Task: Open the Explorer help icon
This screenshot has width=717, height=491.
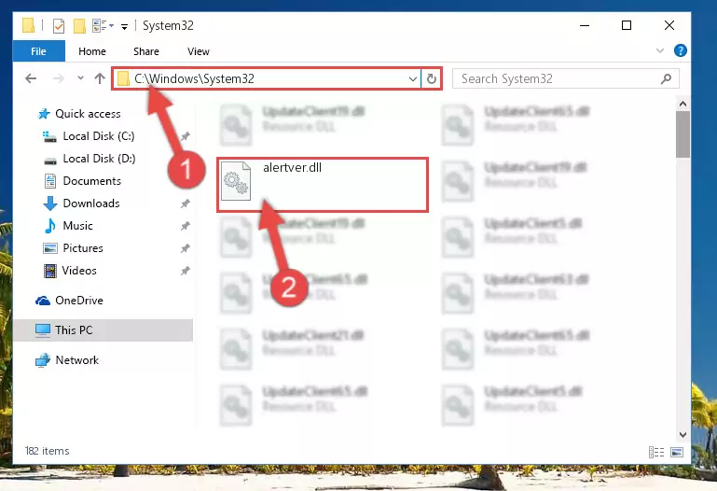Action: (x=680, y=50)
